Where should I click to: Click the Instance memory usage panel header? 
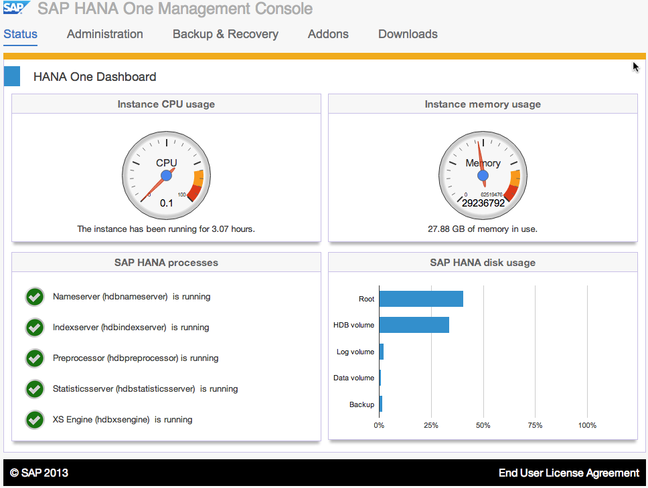(483, 104)
